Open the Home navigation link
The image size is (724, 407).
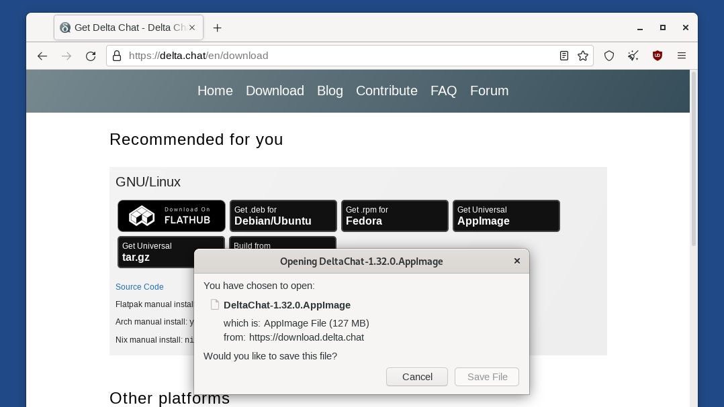[215, 91]
